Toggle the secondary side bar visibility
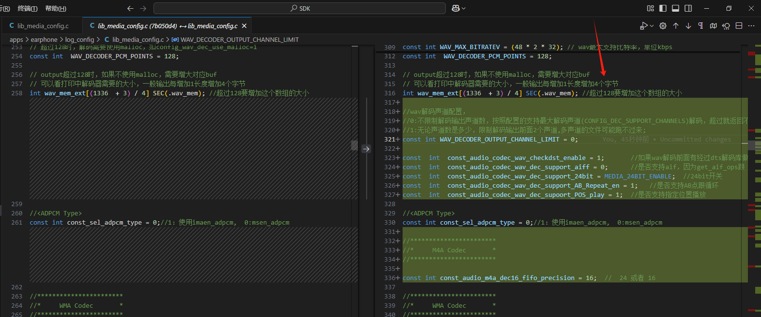 (688, 8)
